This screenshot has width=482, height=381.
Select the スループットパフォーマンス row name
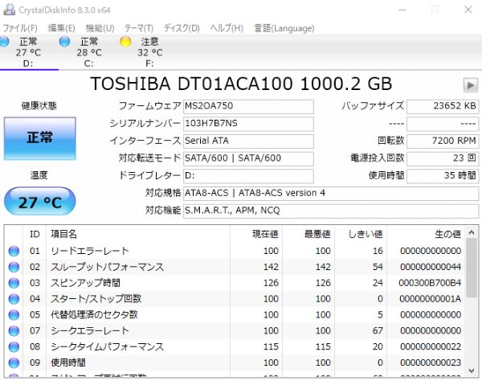108,267
